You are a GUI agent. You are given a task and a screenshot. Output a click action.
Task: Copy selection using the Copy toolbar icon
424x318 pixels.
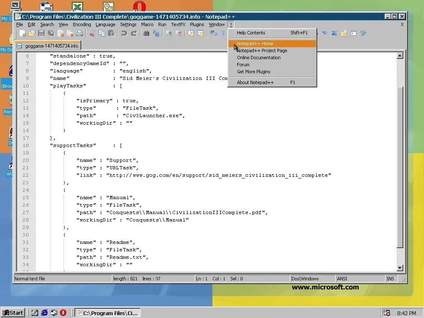tap(102, 33)
